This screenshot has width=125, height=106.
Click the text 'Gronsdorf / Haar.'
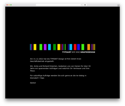click(x=37, y=78)
